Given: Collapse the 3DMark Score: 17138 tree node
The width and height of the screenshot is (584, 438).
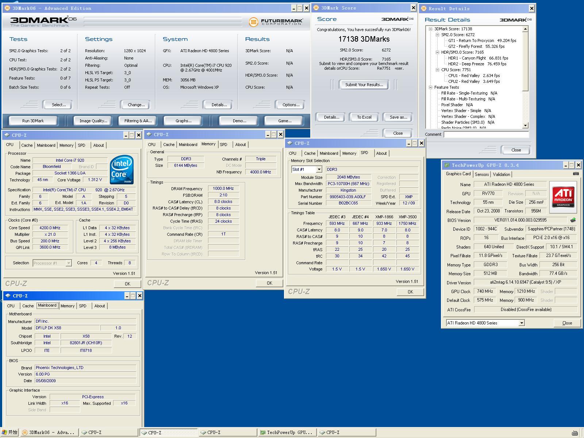Looking at the screenshot, I should [431, 29].
